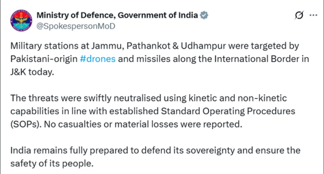Click the first paragraph about Jammu, Pathankot & Udhampur
The image size is (324, 174).
160,59
